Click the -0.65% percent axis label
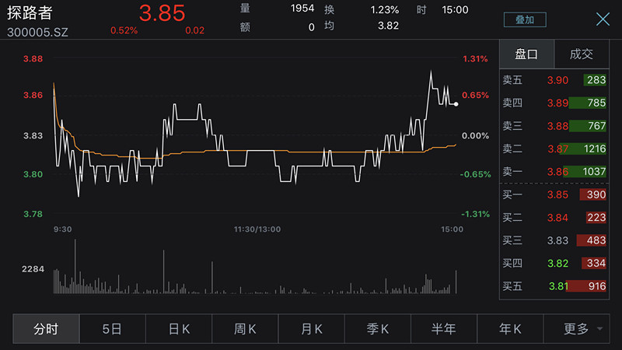This screenshot has width=622, height=350. click(x=475, y=174)
